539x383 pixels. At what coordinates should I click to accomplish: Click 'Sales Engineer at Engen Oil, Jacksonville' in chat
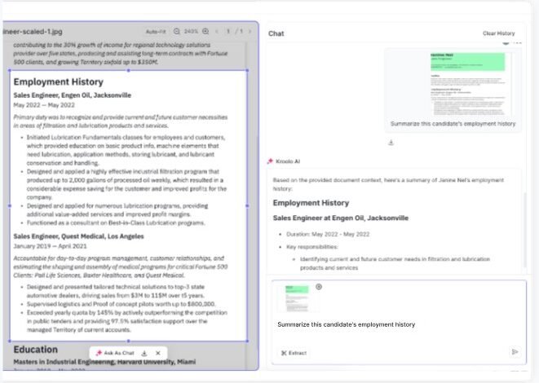pos(341,218)
